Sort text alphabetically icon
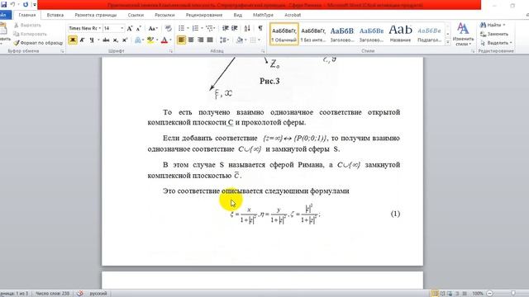The width and height of the screenshot is (529, 297). [247, 28]
